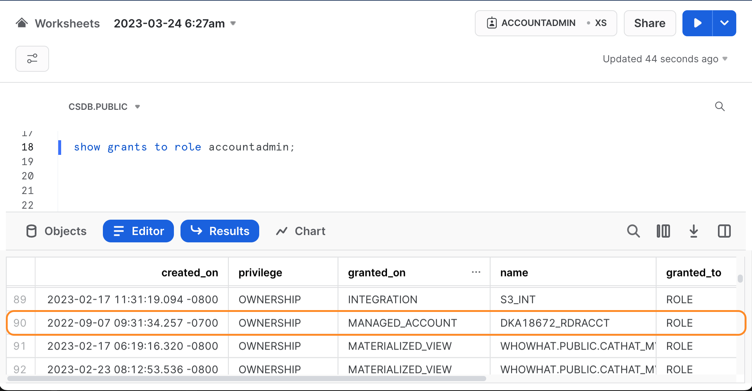Switch to the Chart view
752x391 pixels.
pos(301,231)
